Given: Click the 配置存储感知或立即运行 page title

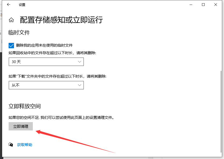Looking at the screenshot, I should coord(61,20).
